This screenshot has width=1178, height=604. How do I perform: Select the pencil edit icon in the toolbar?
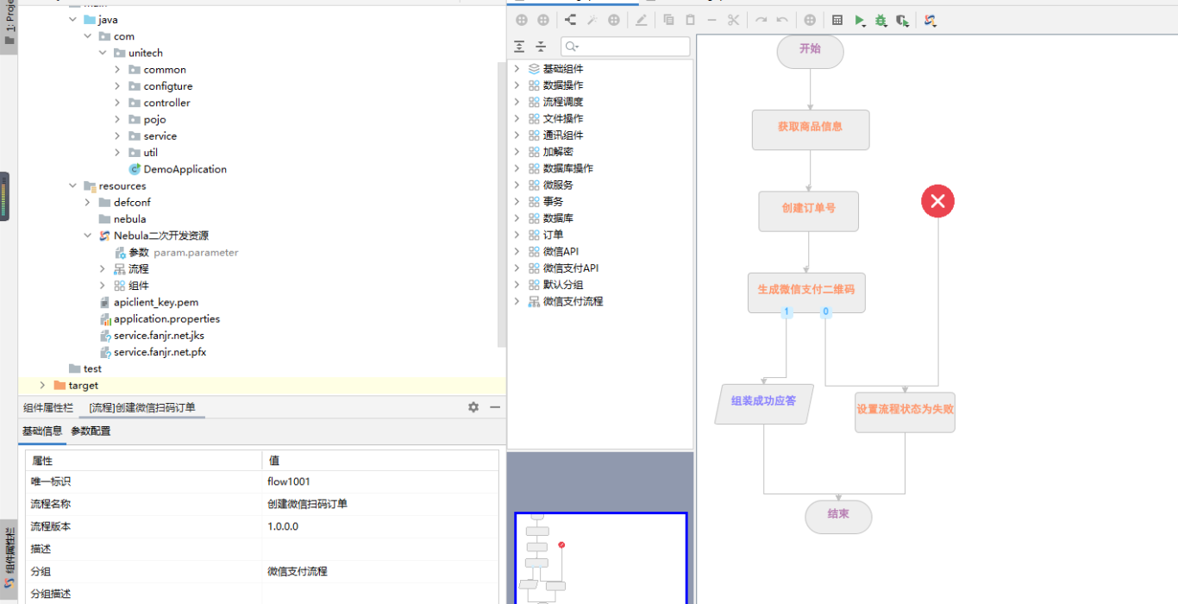point(642,20)
